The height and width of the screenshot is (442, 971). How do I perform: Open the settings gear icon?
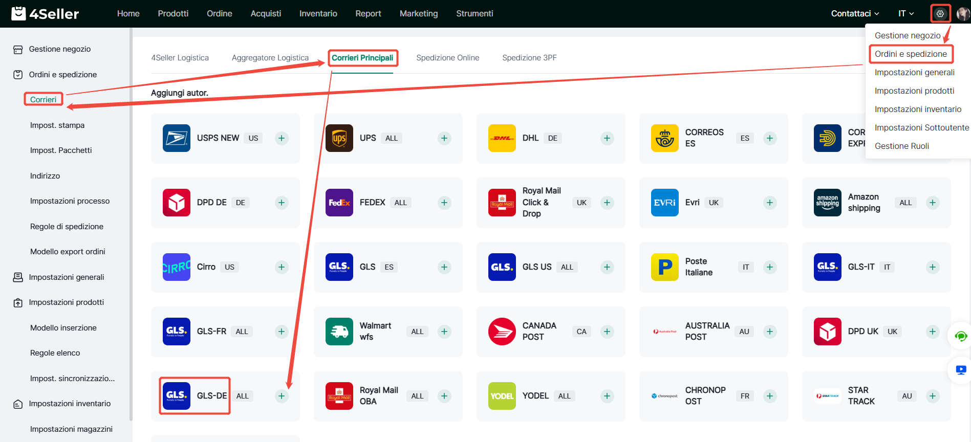(940, 14)
